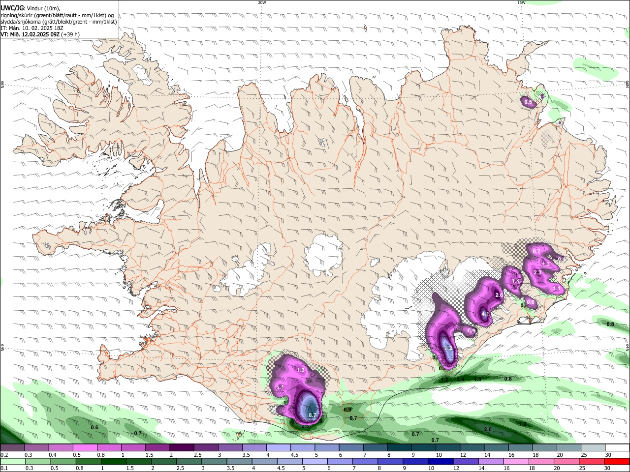This screenshot has height=472, width=630.
Task: Click the "2.3" value on the eastern pink patch
Action: (537, 272)
